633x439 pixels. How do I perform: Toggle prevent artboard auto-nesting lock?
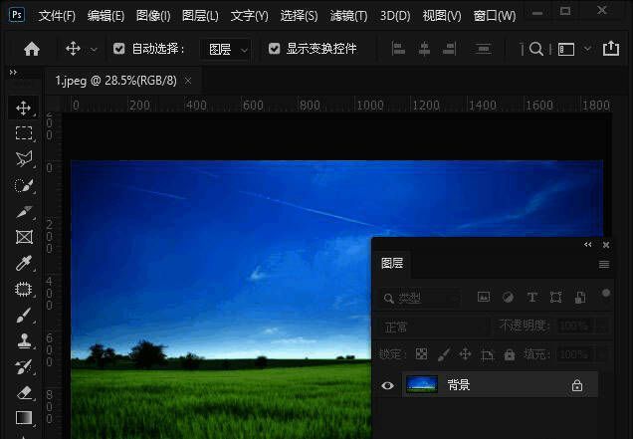tap(488, 355)
